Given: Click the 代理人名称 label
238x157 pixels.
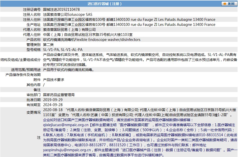Looking at the screenshot, I should 32,30.
